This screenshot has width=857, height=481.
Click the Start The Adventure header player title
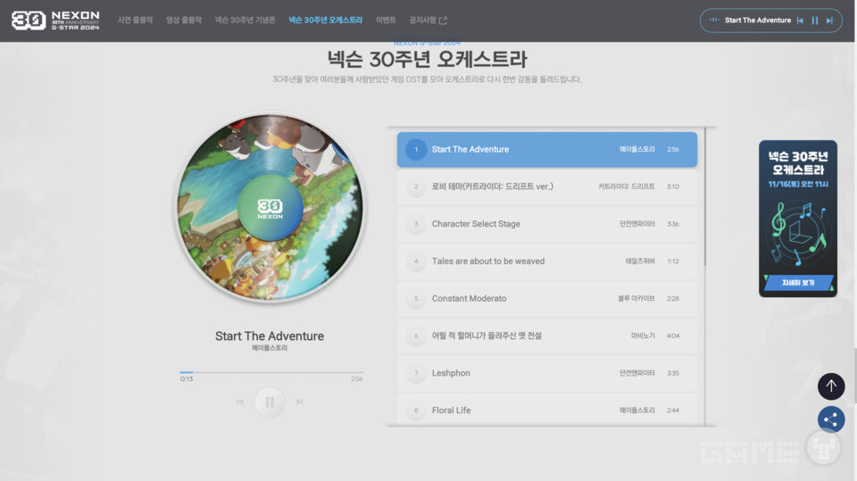758,21
